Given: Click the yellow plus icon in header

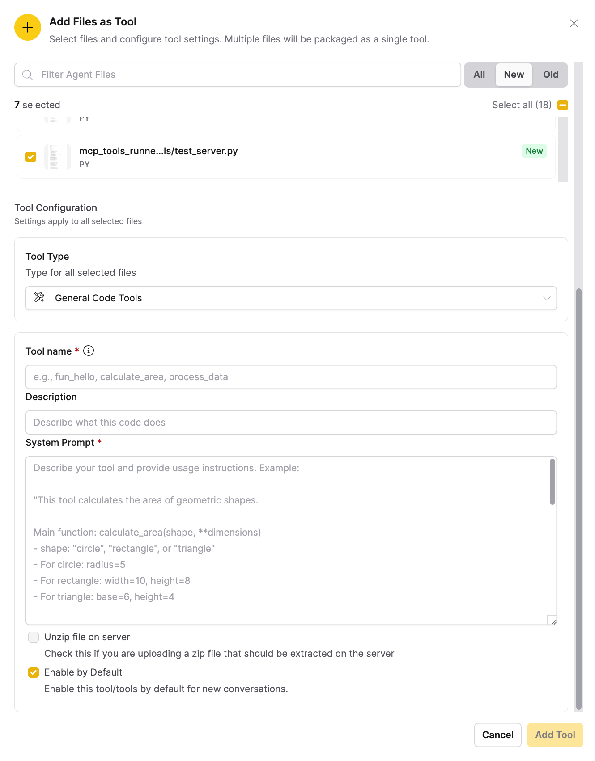Looking at the screenshot, I should click(28, 27).
